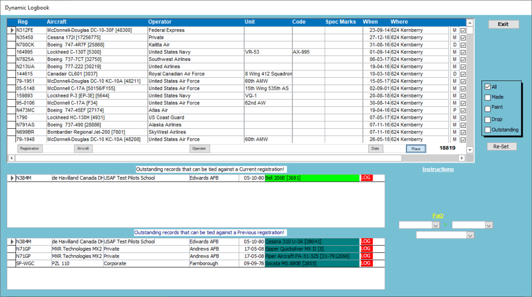Toggle checkbox in 164995 row
532x297 pixels.
coord(463,52)
